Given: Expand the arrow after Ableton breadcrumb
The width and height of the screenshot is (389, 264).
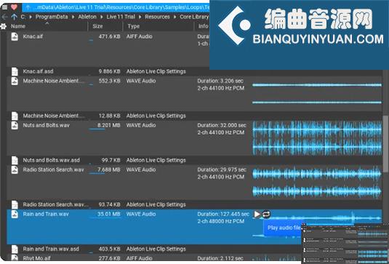Looking at the screenshot, I should point(102,17).
